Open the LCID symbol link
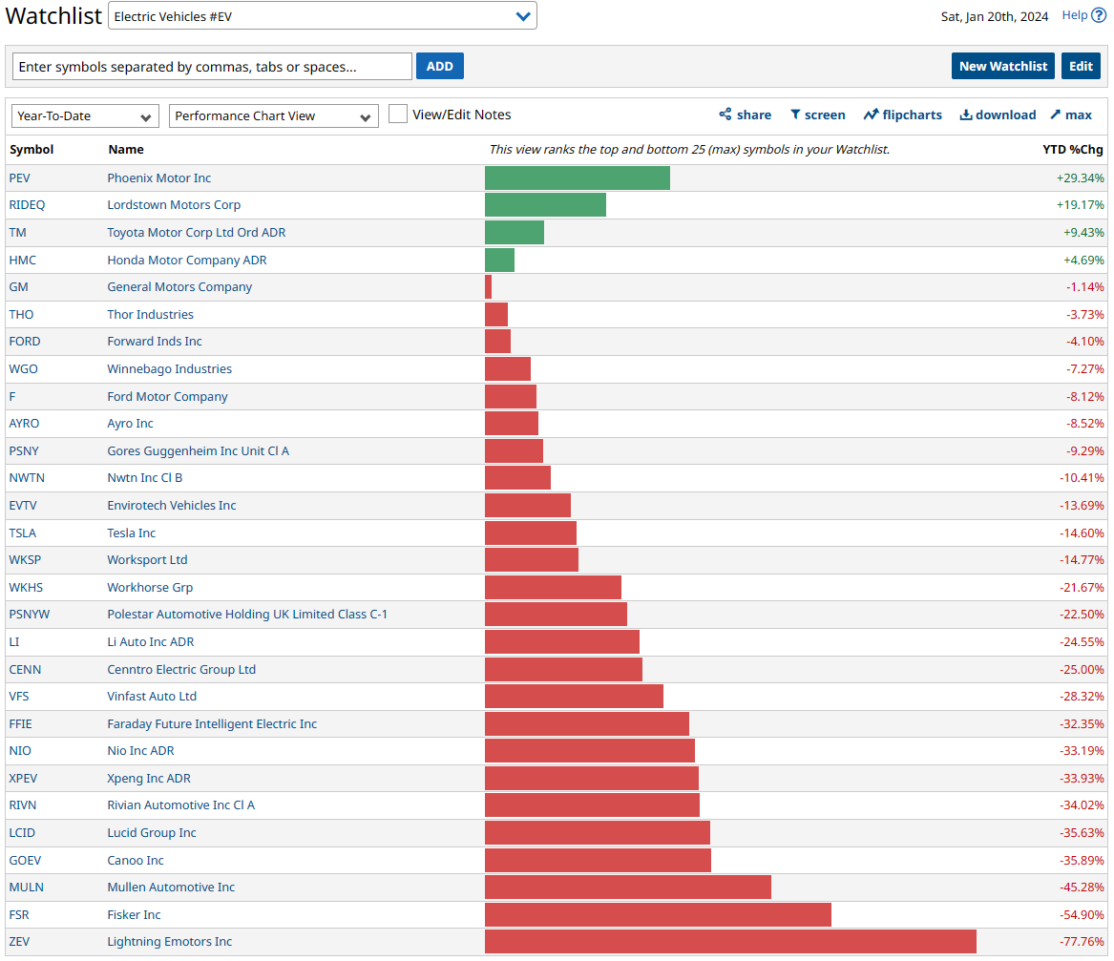Viewport: 1114px width, 961px height. [x=22, y=832]
